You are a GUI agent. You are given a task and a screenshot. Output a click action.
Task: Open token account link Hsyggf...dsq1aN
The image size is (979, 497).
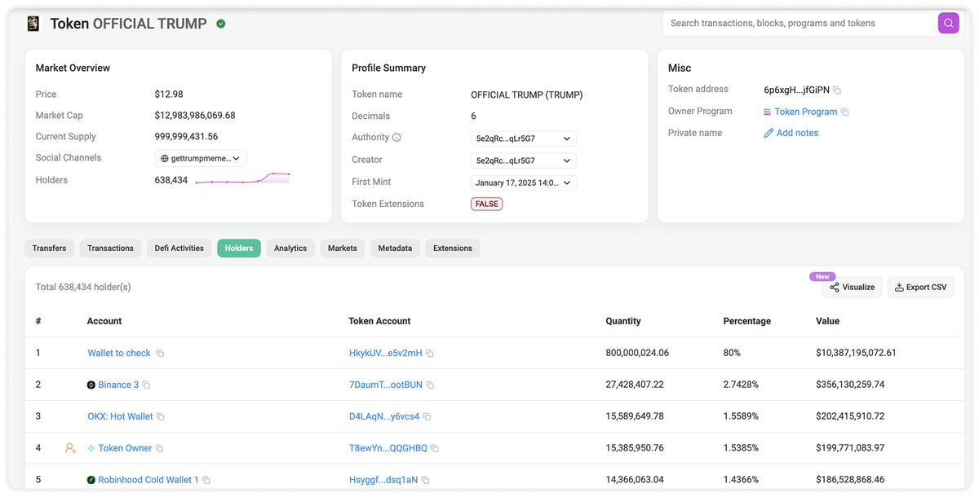[383, 480]
